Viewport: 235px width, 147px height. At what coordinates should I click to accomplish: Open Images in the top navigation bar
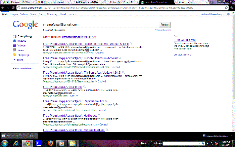point(14,14)
